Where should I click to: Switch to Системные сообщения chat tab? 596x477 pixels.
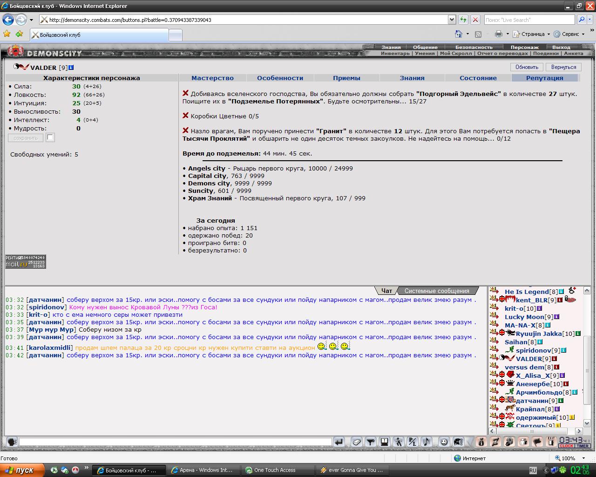[437, 291]
